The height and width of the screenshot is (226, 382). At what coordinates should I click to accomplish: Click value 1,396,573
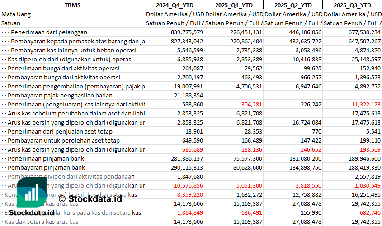point(368,77)
